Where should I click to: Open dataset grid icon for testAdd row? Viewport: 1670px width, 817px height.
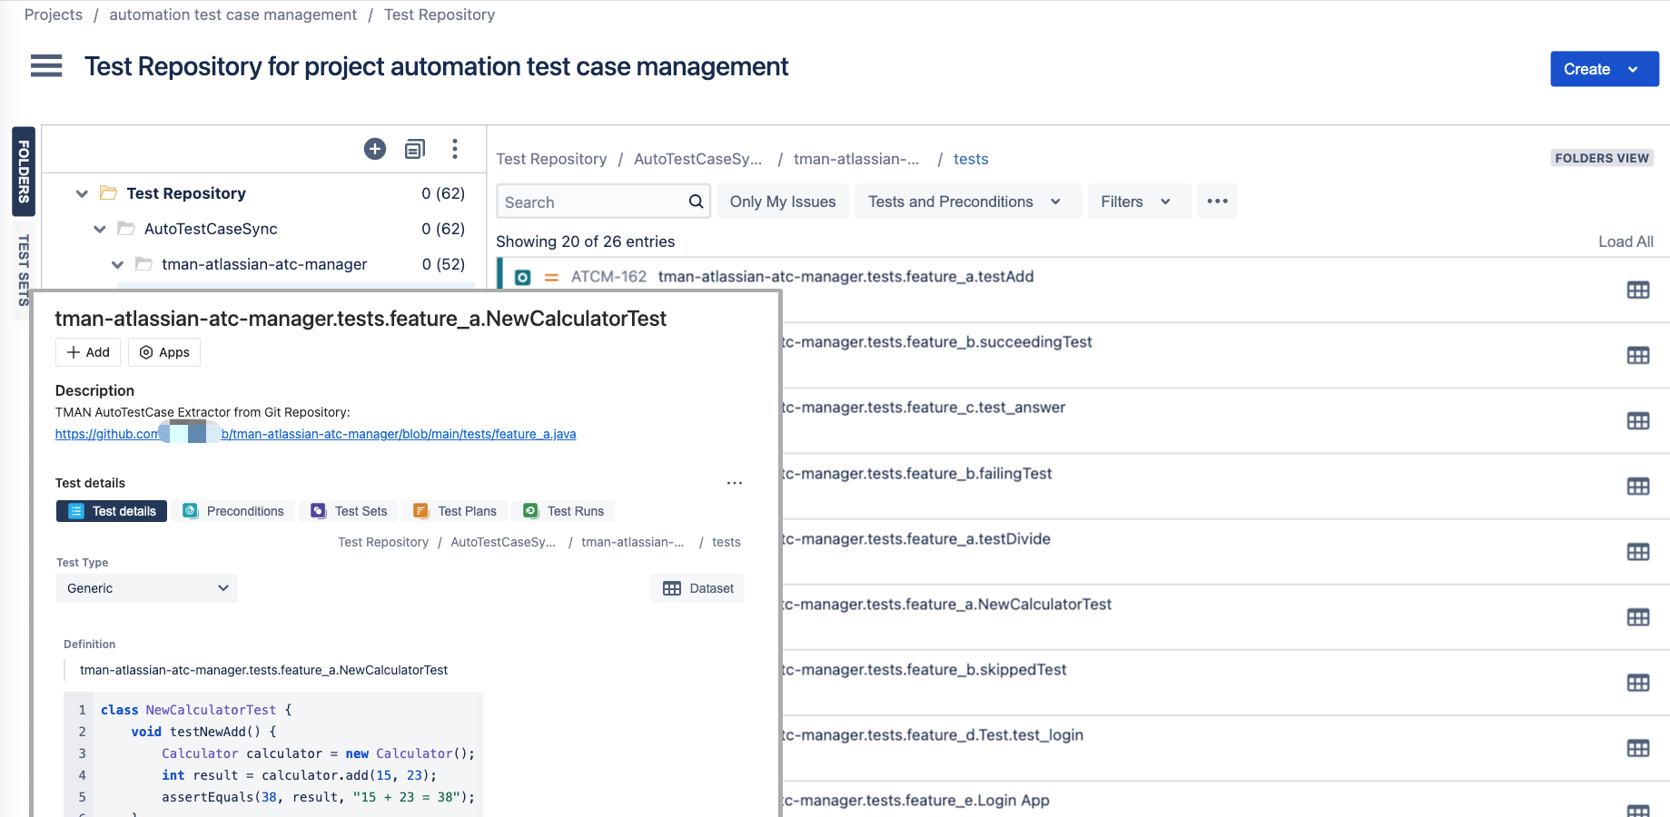pyautogui.click(x=1638, y=290)
